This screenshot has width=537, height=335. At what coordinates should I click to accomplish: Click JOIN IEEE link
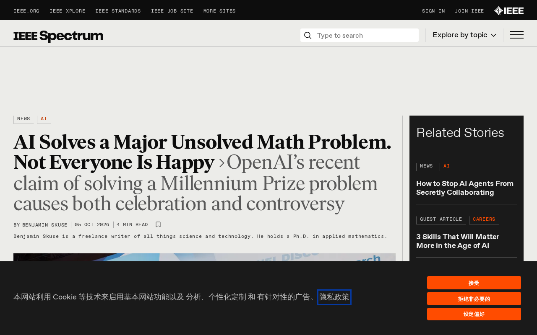point(469,11)
